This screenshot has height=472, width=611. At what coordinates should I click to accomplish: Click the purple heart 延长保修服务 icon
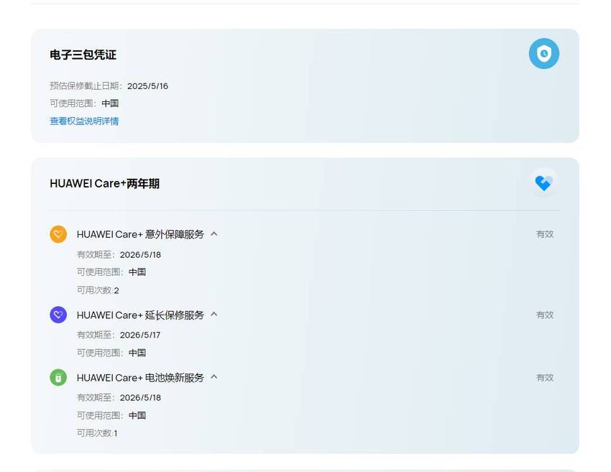click(58, 315)
